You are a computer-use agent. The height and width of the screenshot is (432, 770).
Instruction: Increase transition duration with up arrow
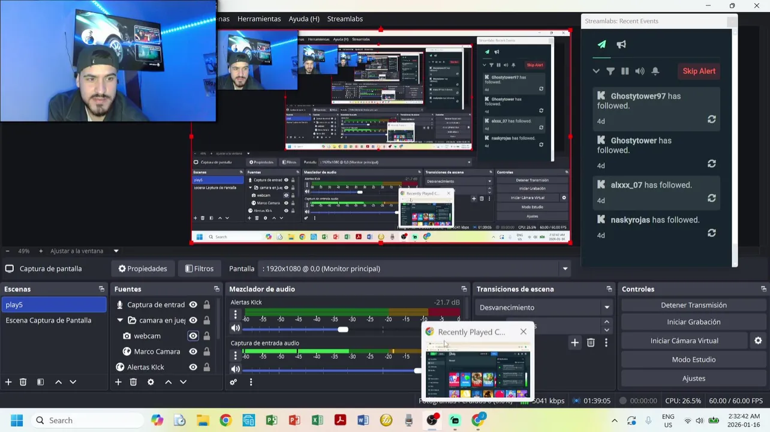pos(606,323)
